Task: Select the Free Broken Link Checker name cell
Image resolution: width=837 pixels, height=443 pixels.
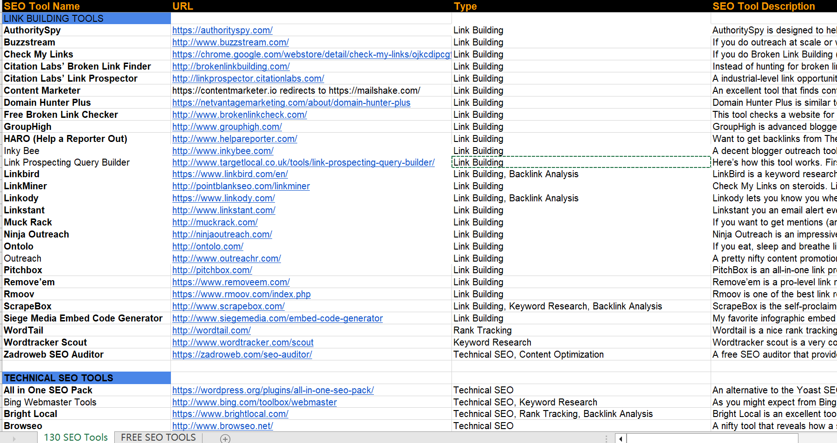Action: [x=86, y=115]
